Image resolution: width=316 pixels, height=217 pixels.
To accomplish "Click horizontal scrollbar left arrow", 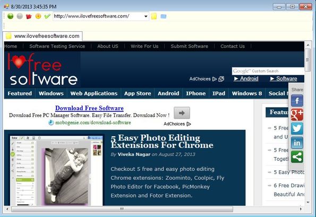I will click(x=7, y=209).
